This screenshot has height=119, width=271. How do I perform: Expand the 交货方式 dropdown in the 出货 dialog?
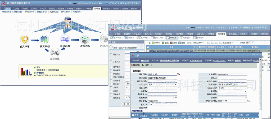(176, 85)
